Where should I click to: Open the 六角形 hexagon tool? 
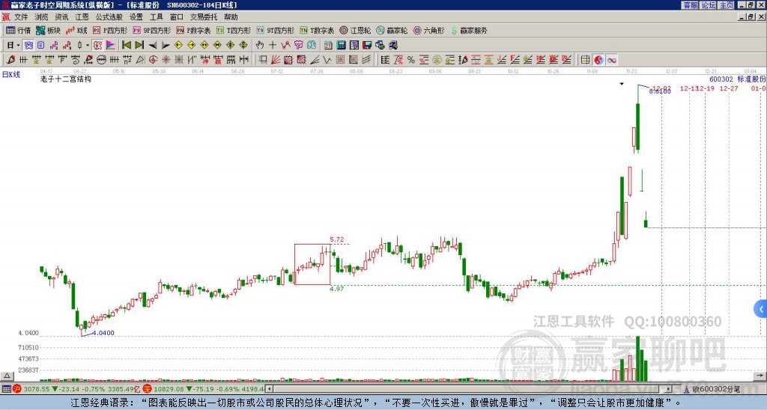coord(428,30)
